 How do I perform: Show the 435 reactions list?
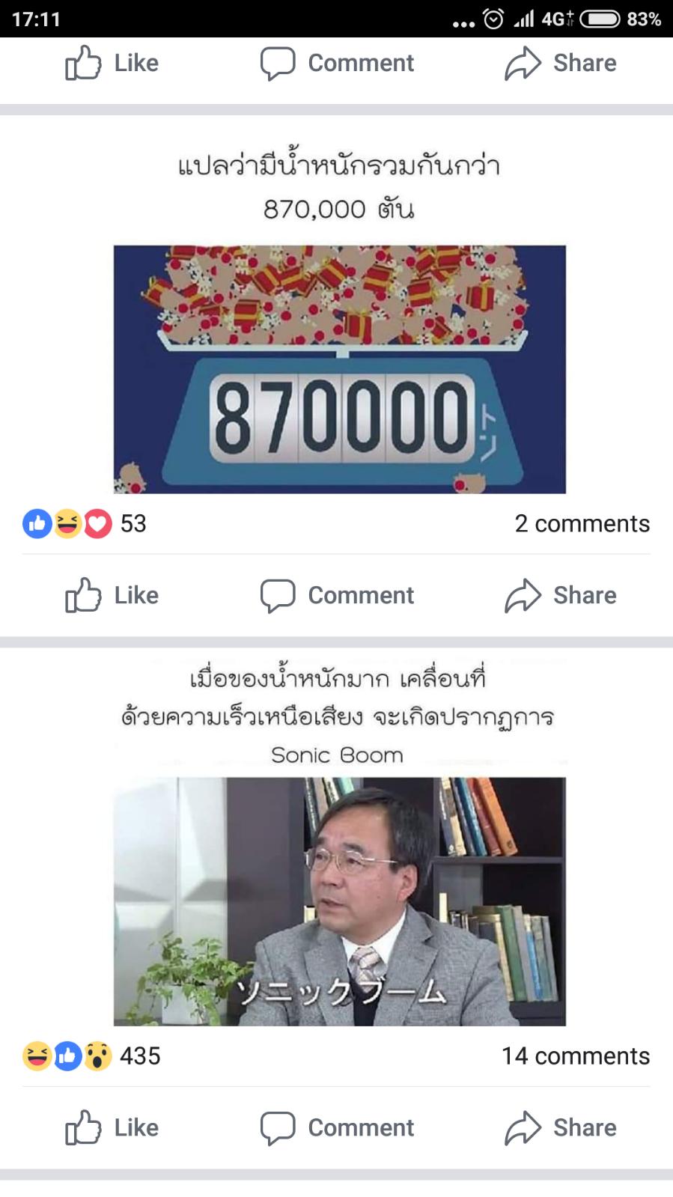[91, 1056]
